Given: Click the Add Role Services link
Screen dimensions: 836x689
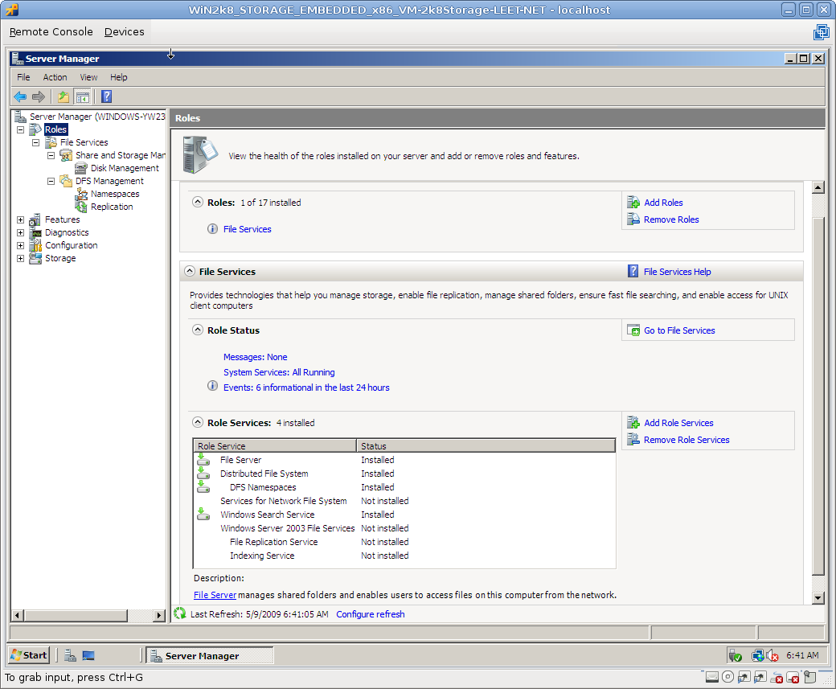Looking at the screenshot, I should pos(678,423).
